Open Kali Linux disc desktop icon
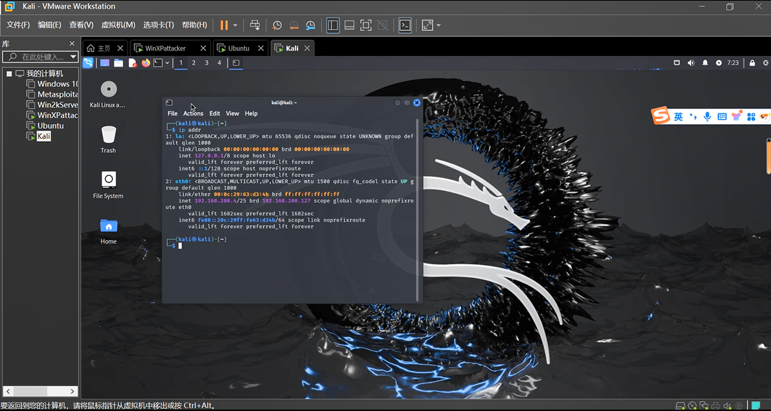Image resolution: width=771 pixels, height=411 pixels. click(108, 95)
